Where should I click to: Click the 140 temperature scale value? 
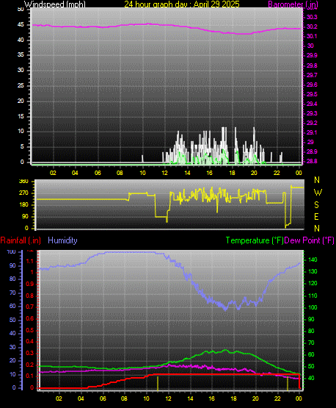313,260
